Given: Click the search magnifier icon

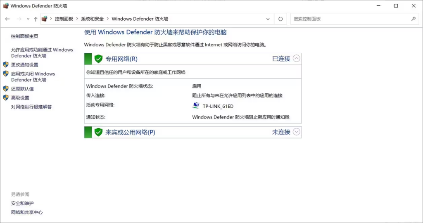Looking at the screenshot, I should click(413, 19).
